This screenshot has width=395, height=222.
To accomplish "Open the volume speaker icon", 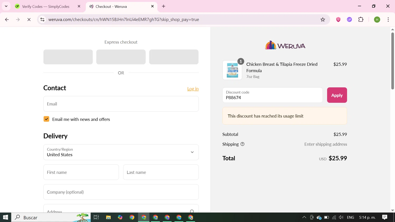I will point(341,217).
